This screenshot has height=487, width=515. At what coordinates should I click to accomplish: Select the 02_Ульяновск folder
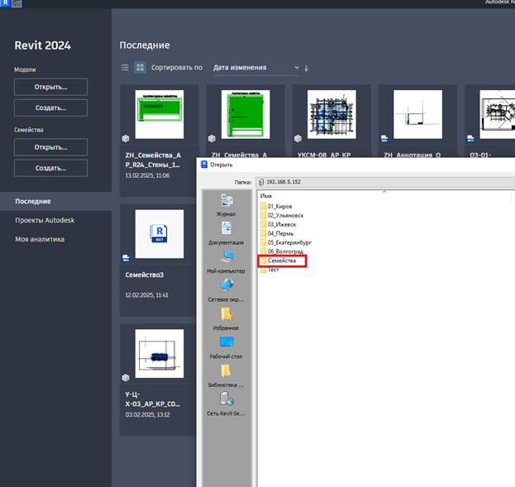282,216
